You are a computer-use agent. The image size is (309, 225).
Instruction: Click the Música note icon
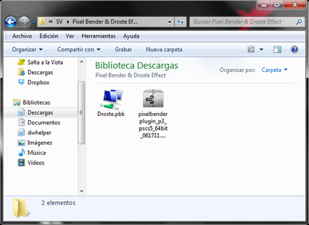tap(21, 152)
